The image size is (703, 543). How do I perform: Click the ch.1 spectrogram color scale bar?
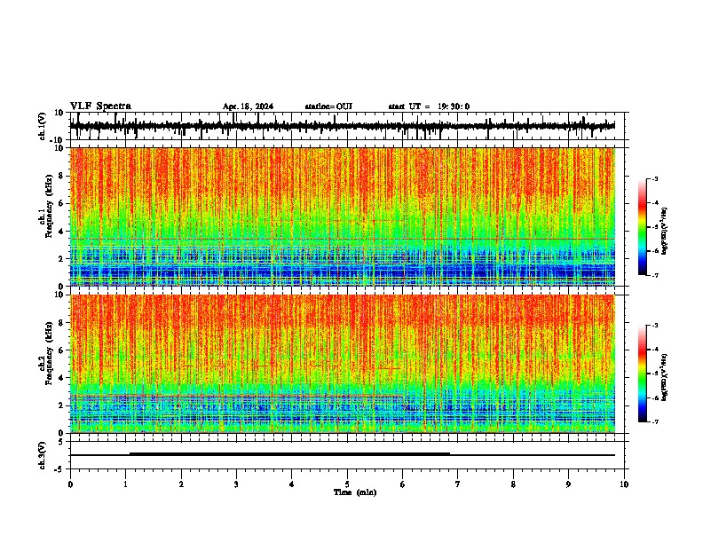[x=642, y=227]
